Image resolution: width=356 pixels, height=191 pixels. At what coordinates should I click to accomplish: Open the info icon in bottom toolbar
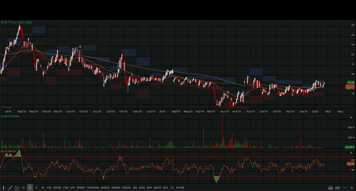(3, 188)
